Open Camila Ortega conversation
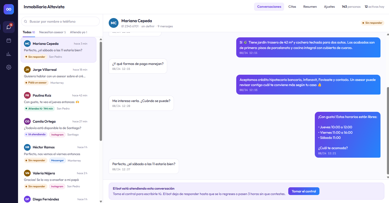 point(58,128)
